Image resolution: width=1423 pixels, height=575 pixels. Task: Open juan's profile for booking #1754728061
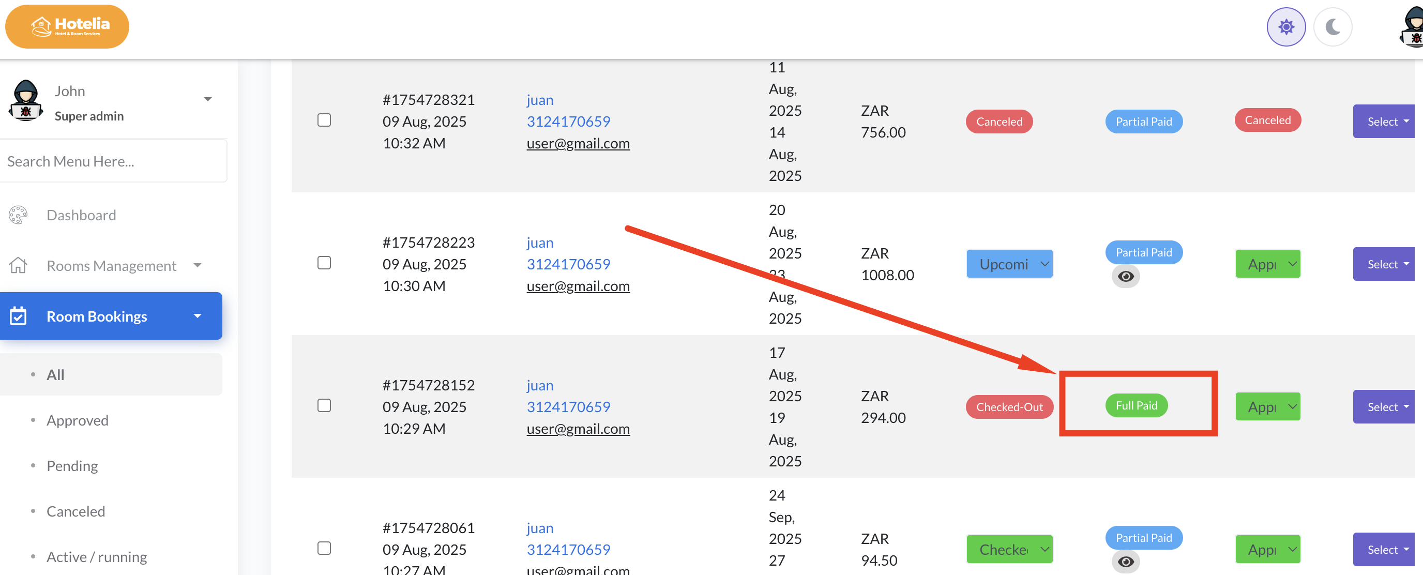pos(540,528)
